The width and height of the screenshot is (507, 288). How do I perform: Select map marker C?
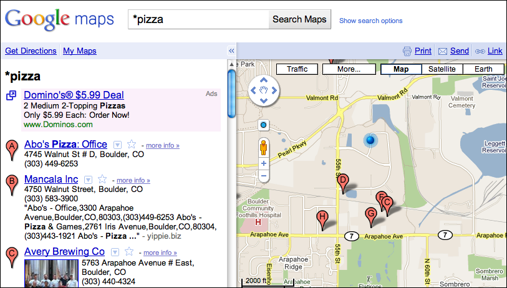387,205
